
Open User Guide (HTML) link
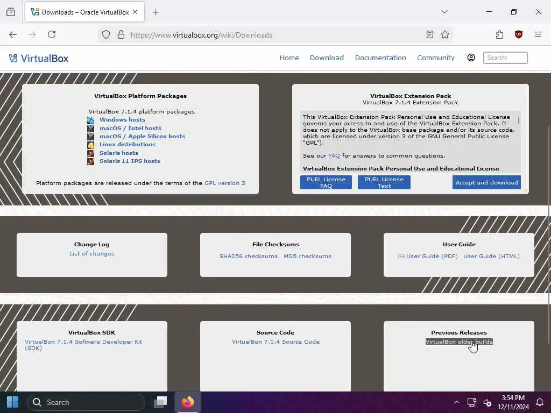pyautogui.click(x=491, y=257)
